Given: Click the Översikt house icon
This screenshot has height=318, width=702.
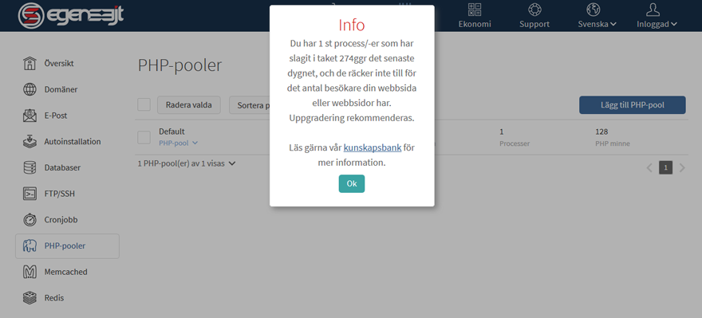Looking at the screenshot, I should pos(30,64).
